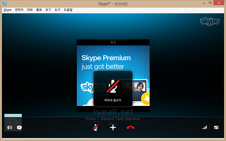
Task: Close the Skype window
Action: coord(219,3)
